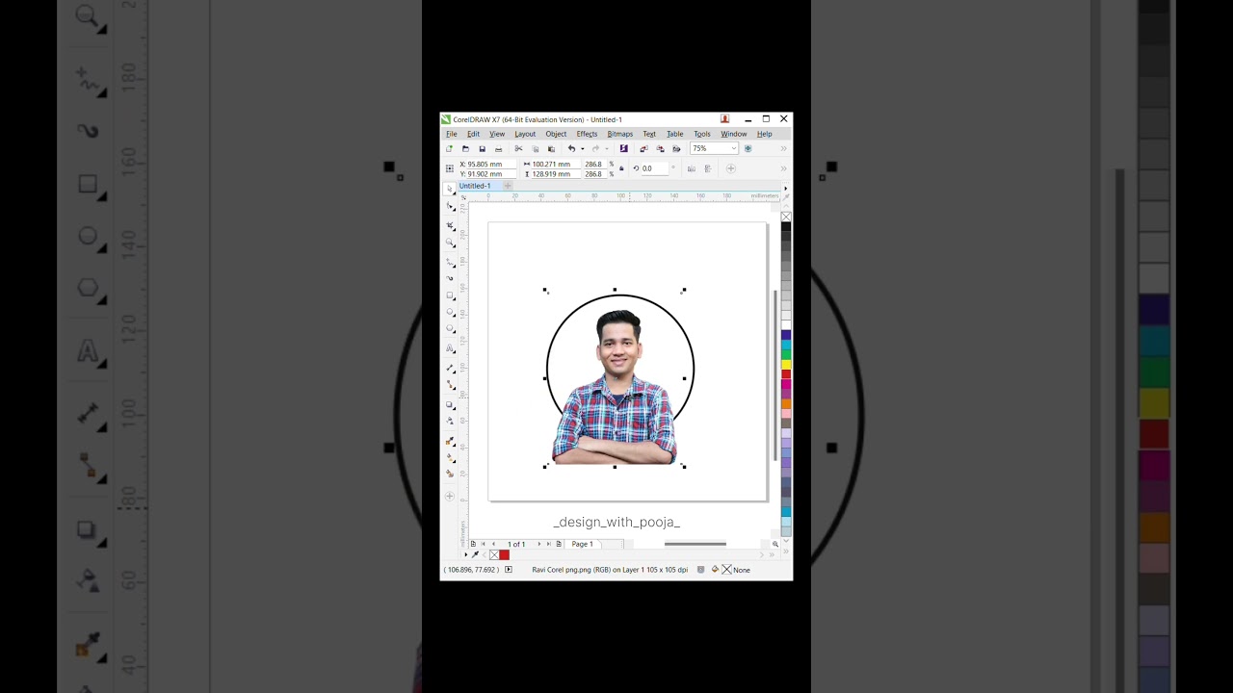Viewport: 1233px width, 693px height.
Task: Open the zoom level 75% dropdown
Action: click(733, 149)
